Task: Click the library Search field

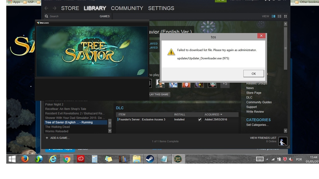Action: pos(72,16)
